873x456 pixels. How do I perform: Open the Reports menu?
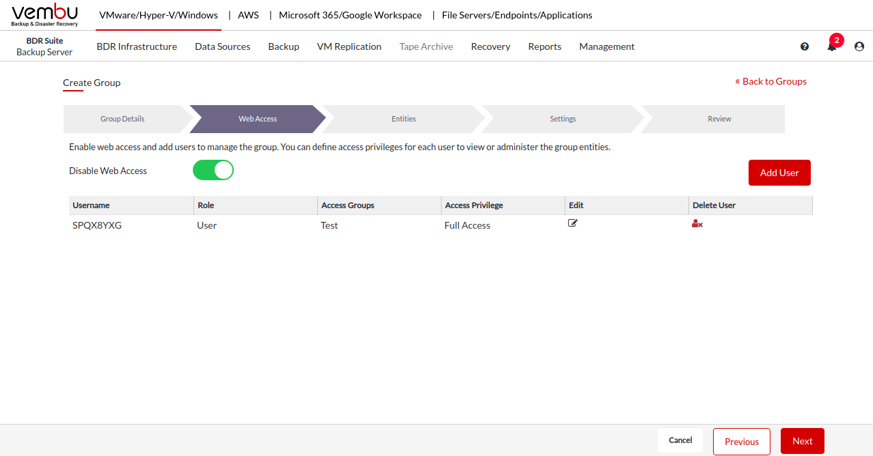[545, 46]
